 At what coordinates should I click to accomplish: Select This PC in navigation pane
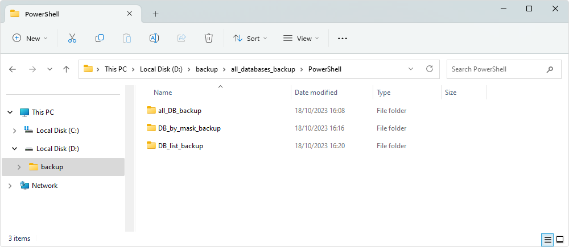pos(43,112)
